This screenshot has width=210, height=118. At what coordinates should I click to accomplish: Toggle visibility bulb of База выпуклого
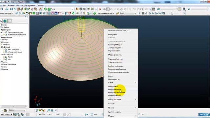pyautogui.click(x=4, y=52)
